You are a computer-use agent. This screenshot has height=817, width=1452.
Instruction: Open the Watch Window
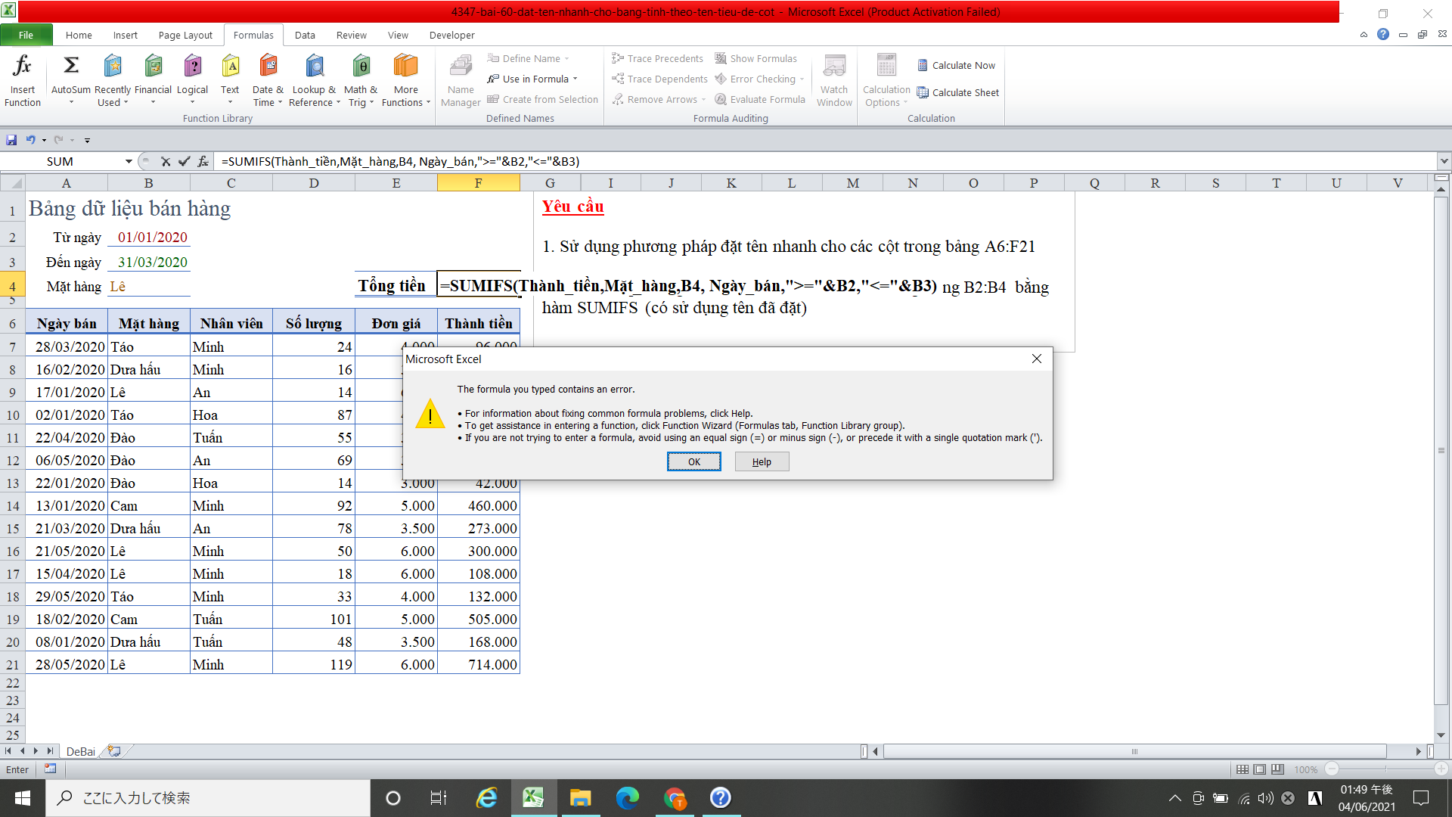(x=834, y=80)
